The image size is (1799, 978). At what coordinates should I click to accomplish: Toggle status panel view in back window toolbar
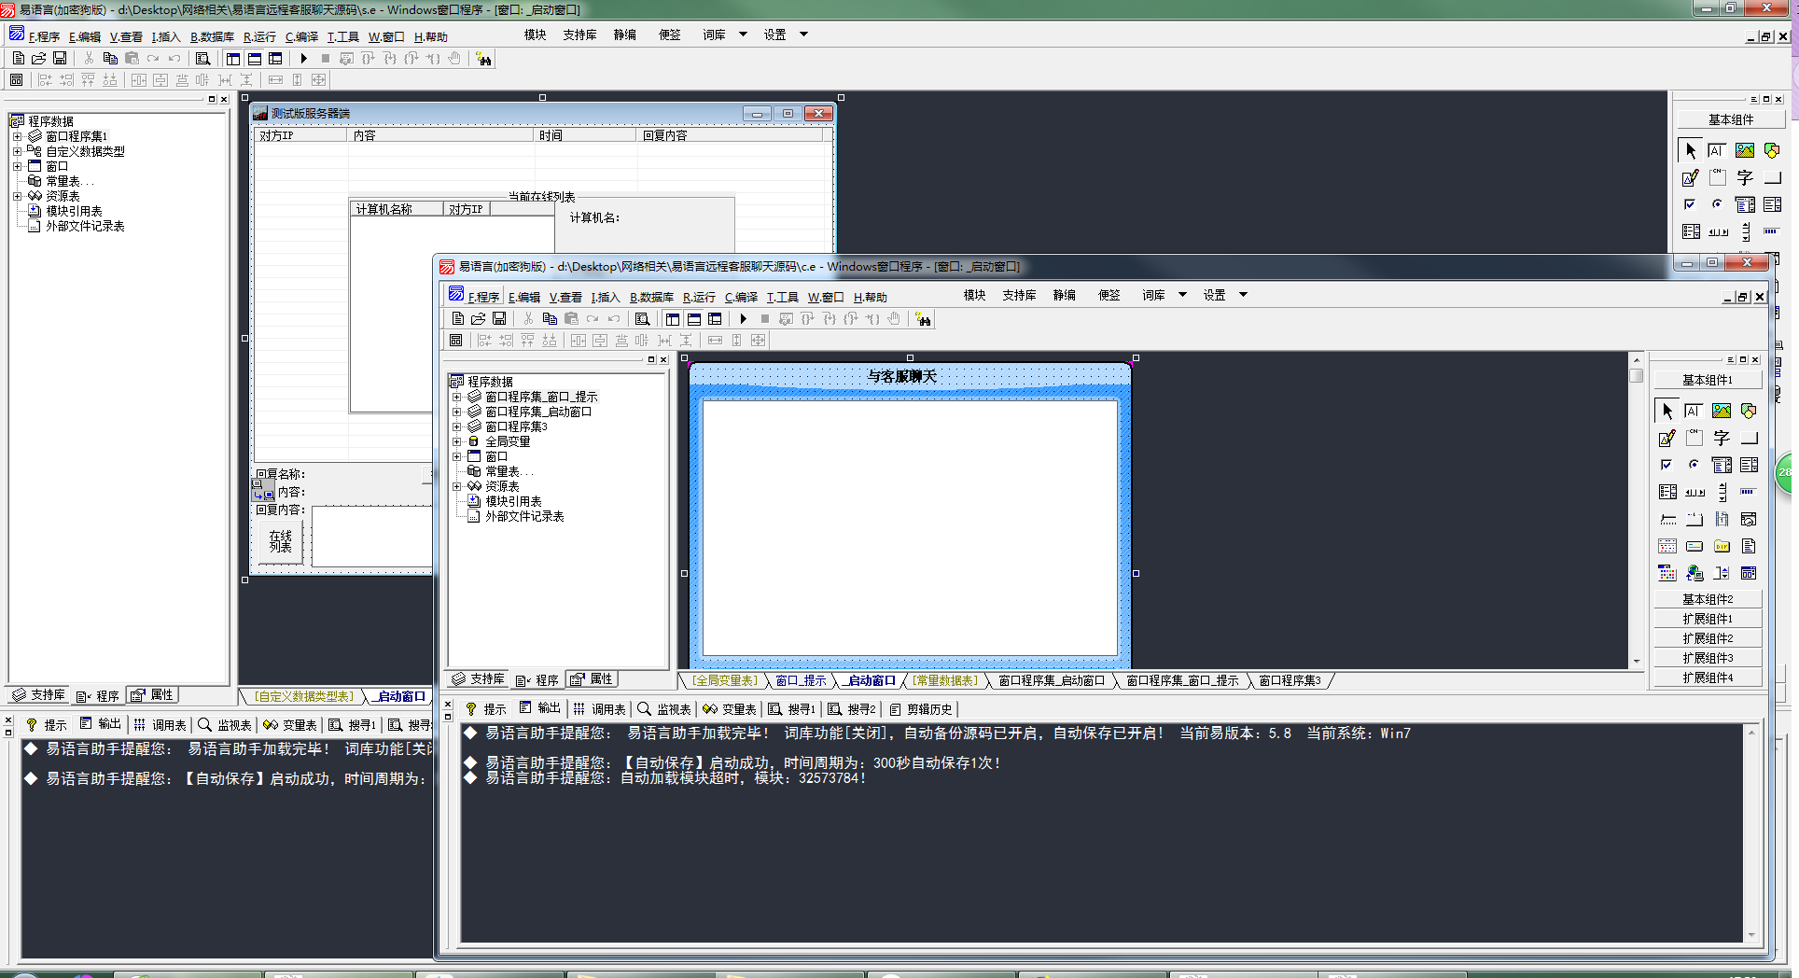[x=255, y=59]
